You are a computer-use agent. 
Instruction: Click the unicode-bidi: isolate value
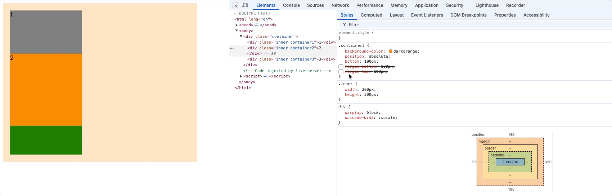tap(387, 117)
